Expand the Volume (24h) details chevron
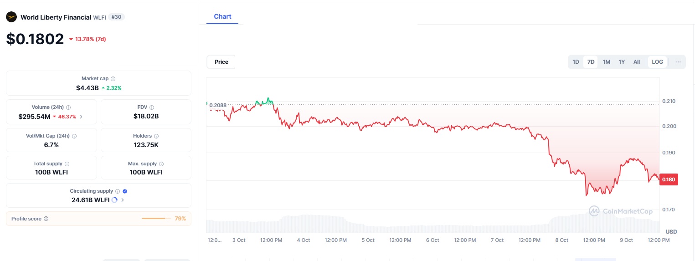 [x=81, y=117]
